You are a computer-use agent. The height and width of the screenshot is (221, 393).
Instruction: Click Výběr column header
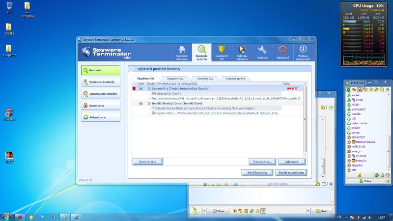[140, 83]
